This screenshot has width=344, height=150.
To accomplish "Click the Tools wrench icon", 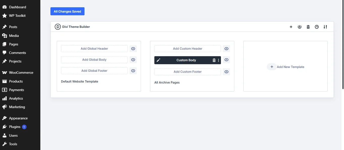I will (5, 144).
